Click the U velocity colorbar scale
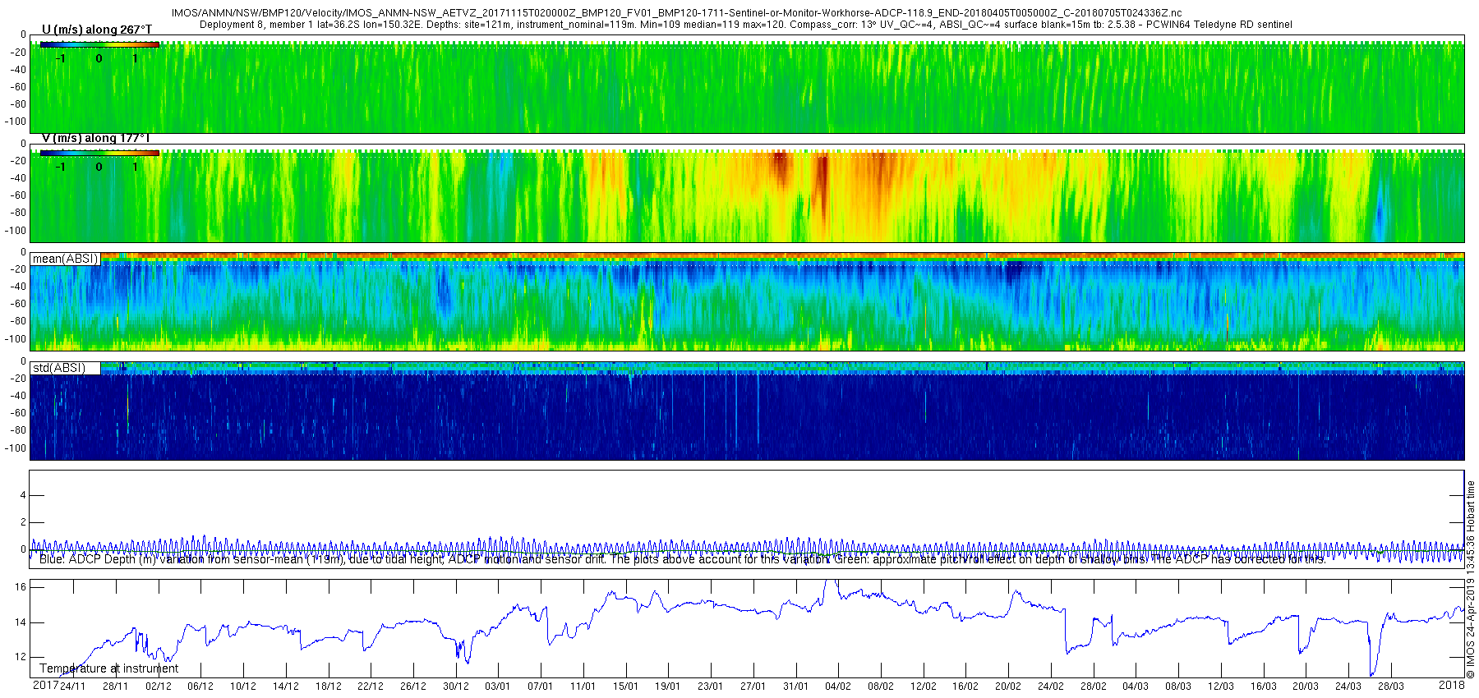The image size is (1479, 698). (x=99, y=44)
